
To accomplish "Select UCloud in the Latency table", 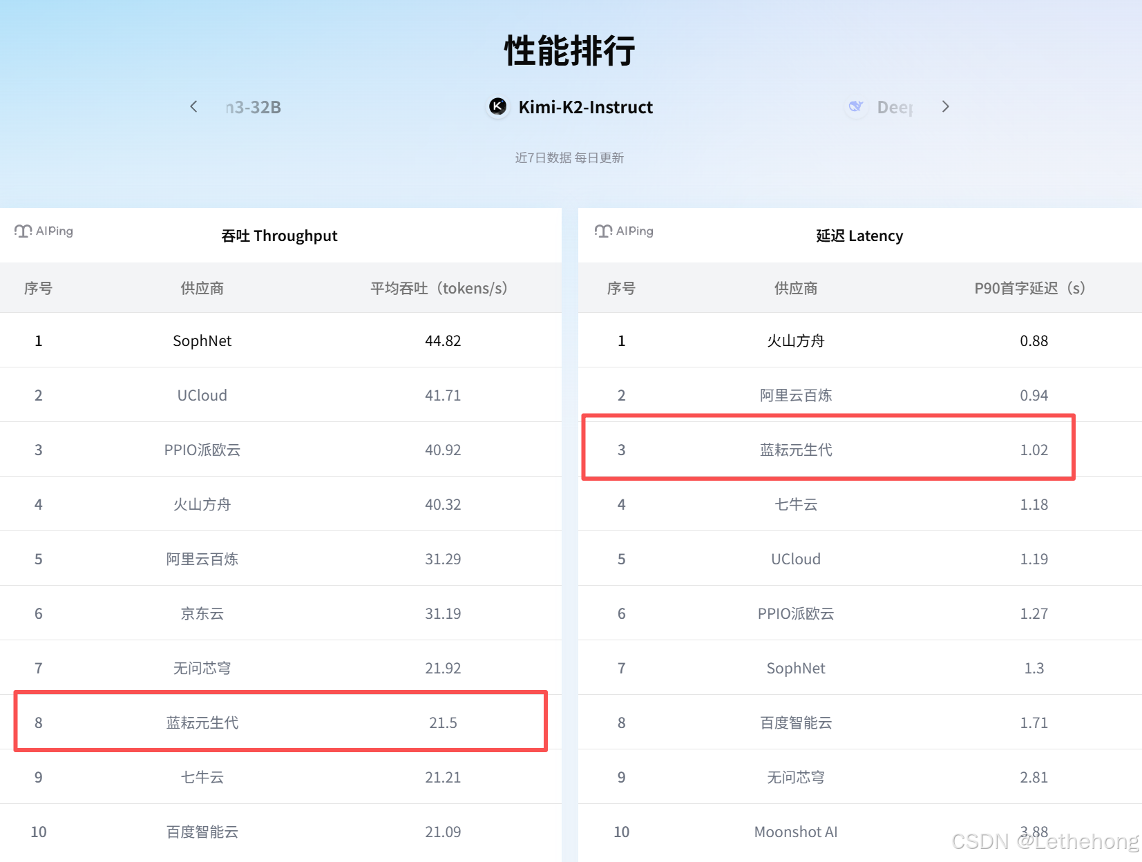I will point(796,559).
